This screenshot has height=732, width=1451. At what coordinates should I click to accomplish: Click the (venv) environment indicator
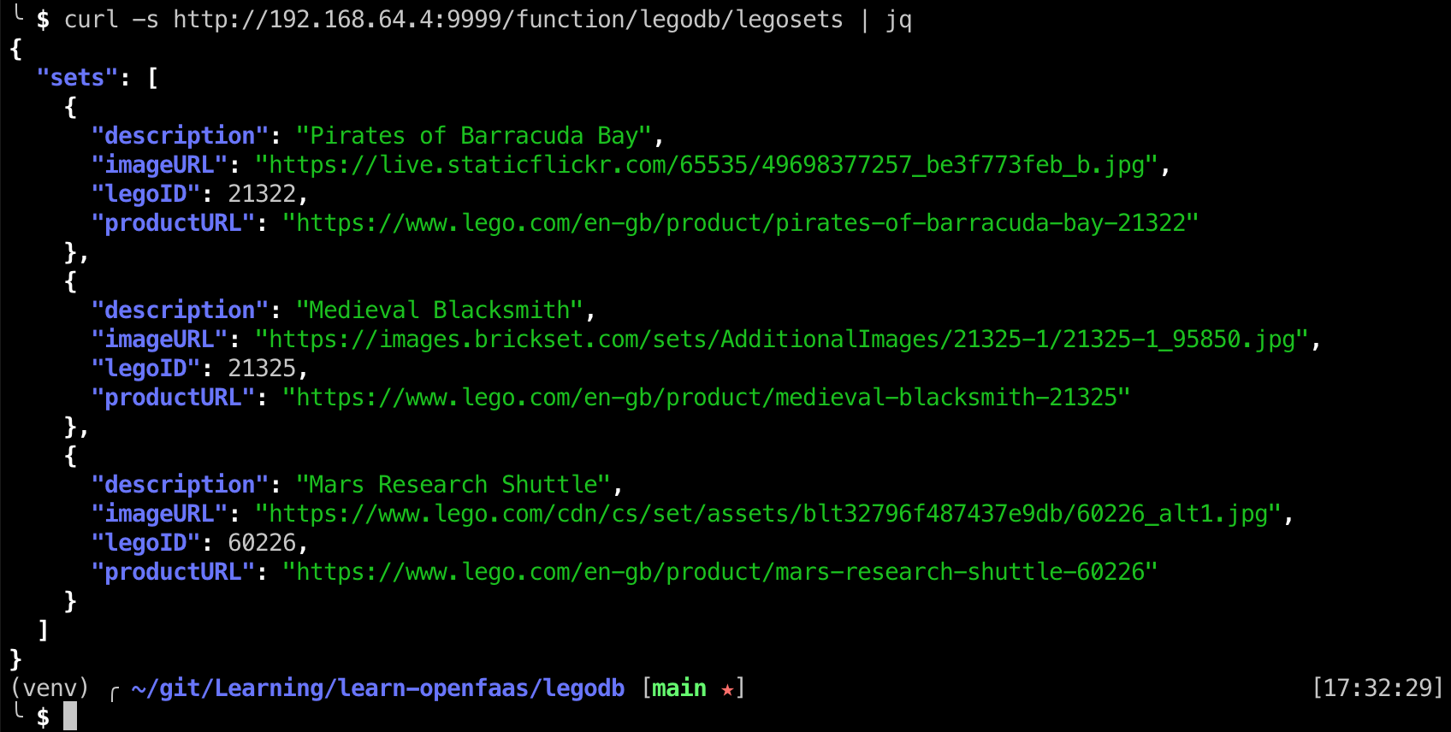tap(50, 688)
